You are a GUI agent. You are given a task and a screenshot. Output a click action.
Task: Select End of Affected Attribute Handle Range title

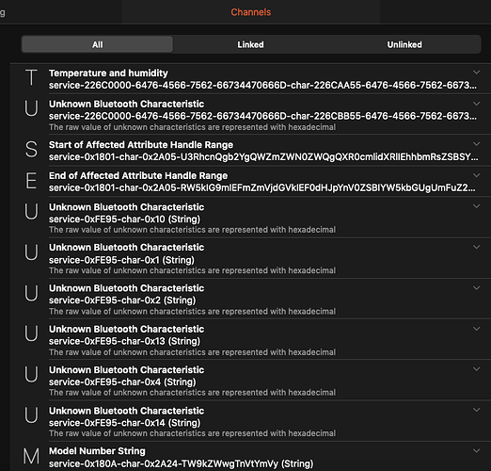138,175
